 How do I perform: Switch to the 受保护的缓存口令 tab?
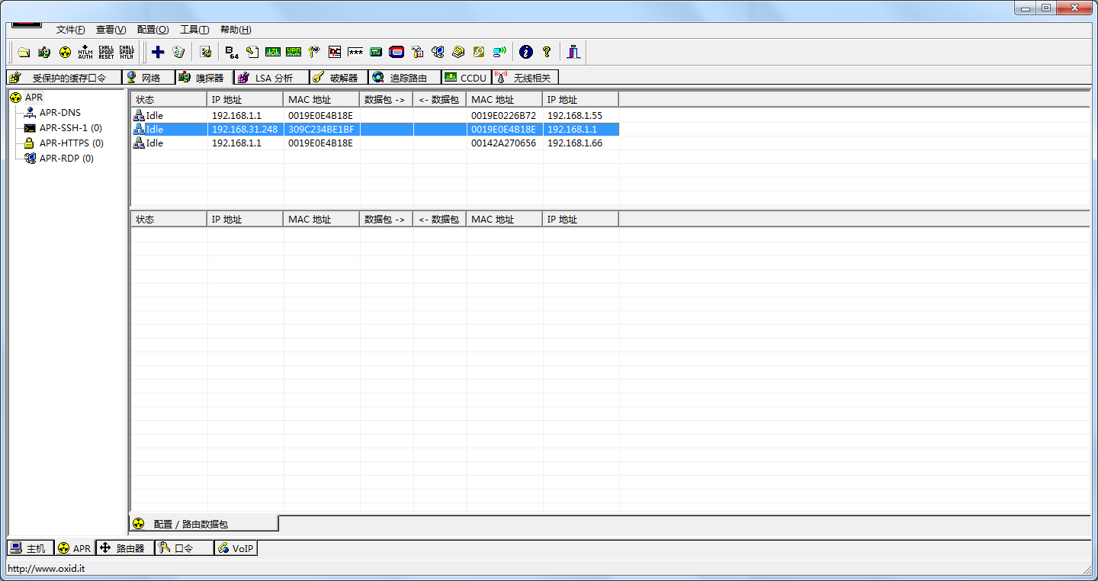pyautogui.click(x=64, y=78)
